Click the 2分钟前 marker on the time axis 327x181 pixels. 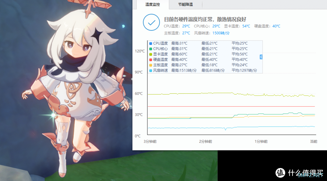206,141
